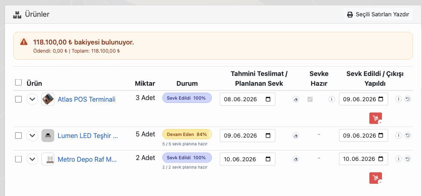This screenshot has height=196, width=422.
Task: Click the Ürünler panel title
Action: 37,14
